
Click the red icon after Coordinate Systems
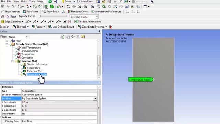[110, 27]
